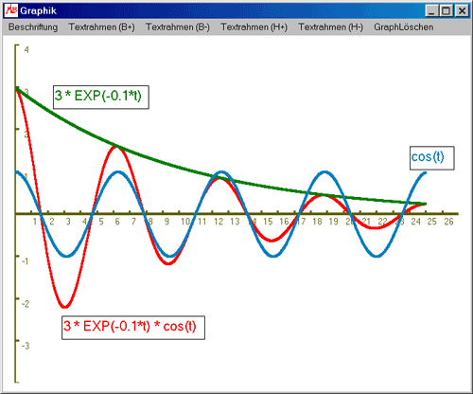This screenshot has height=394, width=473.
Task: Click GraphLöschen to clear the graph
Action: click(x=404, y=27)
